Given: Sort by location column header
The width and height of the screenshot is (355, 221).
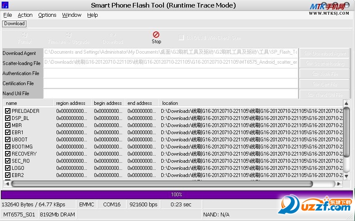Looking at the screenshot, I should click(x=250, y=103).
